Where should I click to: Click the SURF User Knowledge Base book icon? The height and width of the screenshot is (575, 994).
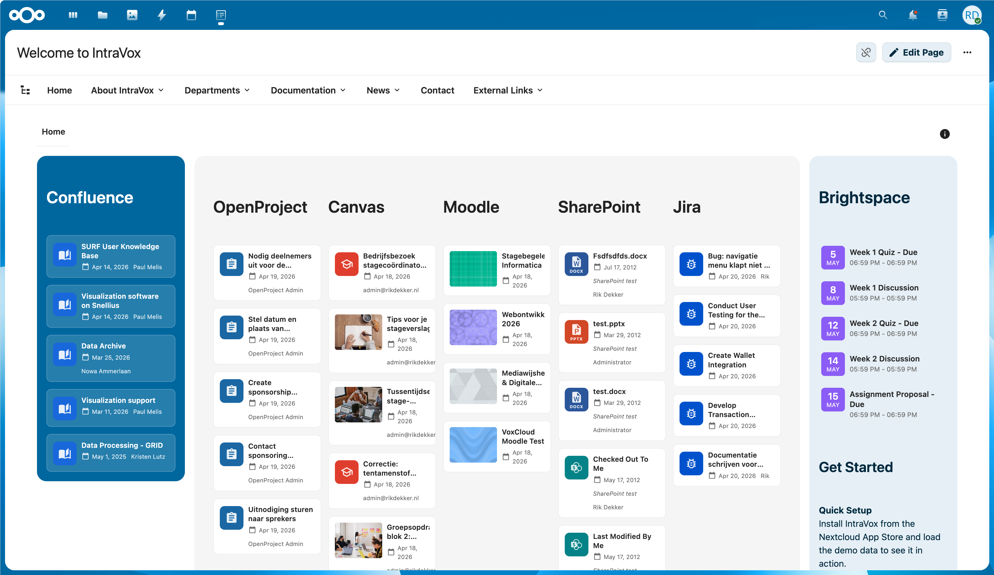click(65, 255)
